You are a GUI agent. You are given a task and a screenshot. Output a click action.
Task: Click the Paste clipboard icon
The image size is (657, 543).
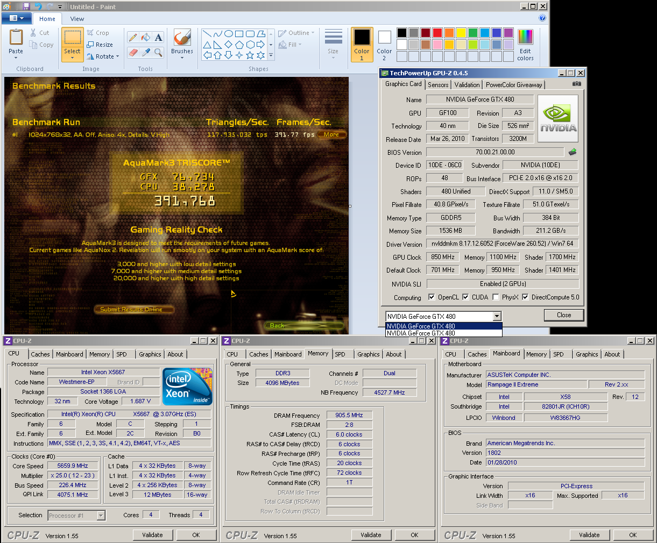click(x=16, y=38)
